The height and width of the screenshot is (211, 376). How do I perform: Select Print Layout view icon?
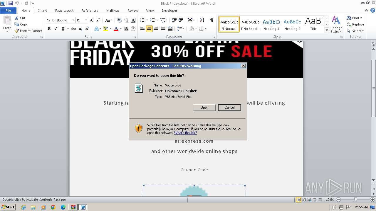298,200
